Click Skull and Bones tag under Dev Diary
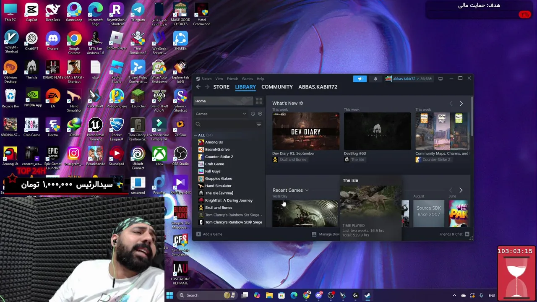Viewport: 537px width, 302px height. coord(289,159)
